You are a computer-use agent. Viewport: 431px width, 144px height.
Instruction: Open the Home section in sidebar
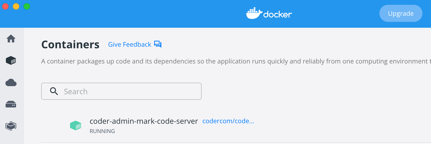11,39
